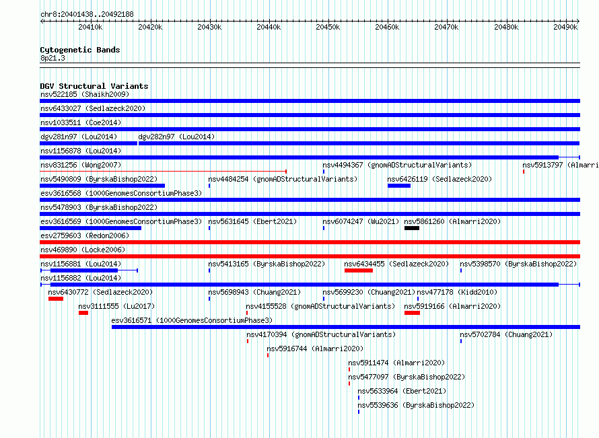Open the nsv5633964 (Ebert2021) label
The width and height of the screenshot is (599, 438).
402,391
